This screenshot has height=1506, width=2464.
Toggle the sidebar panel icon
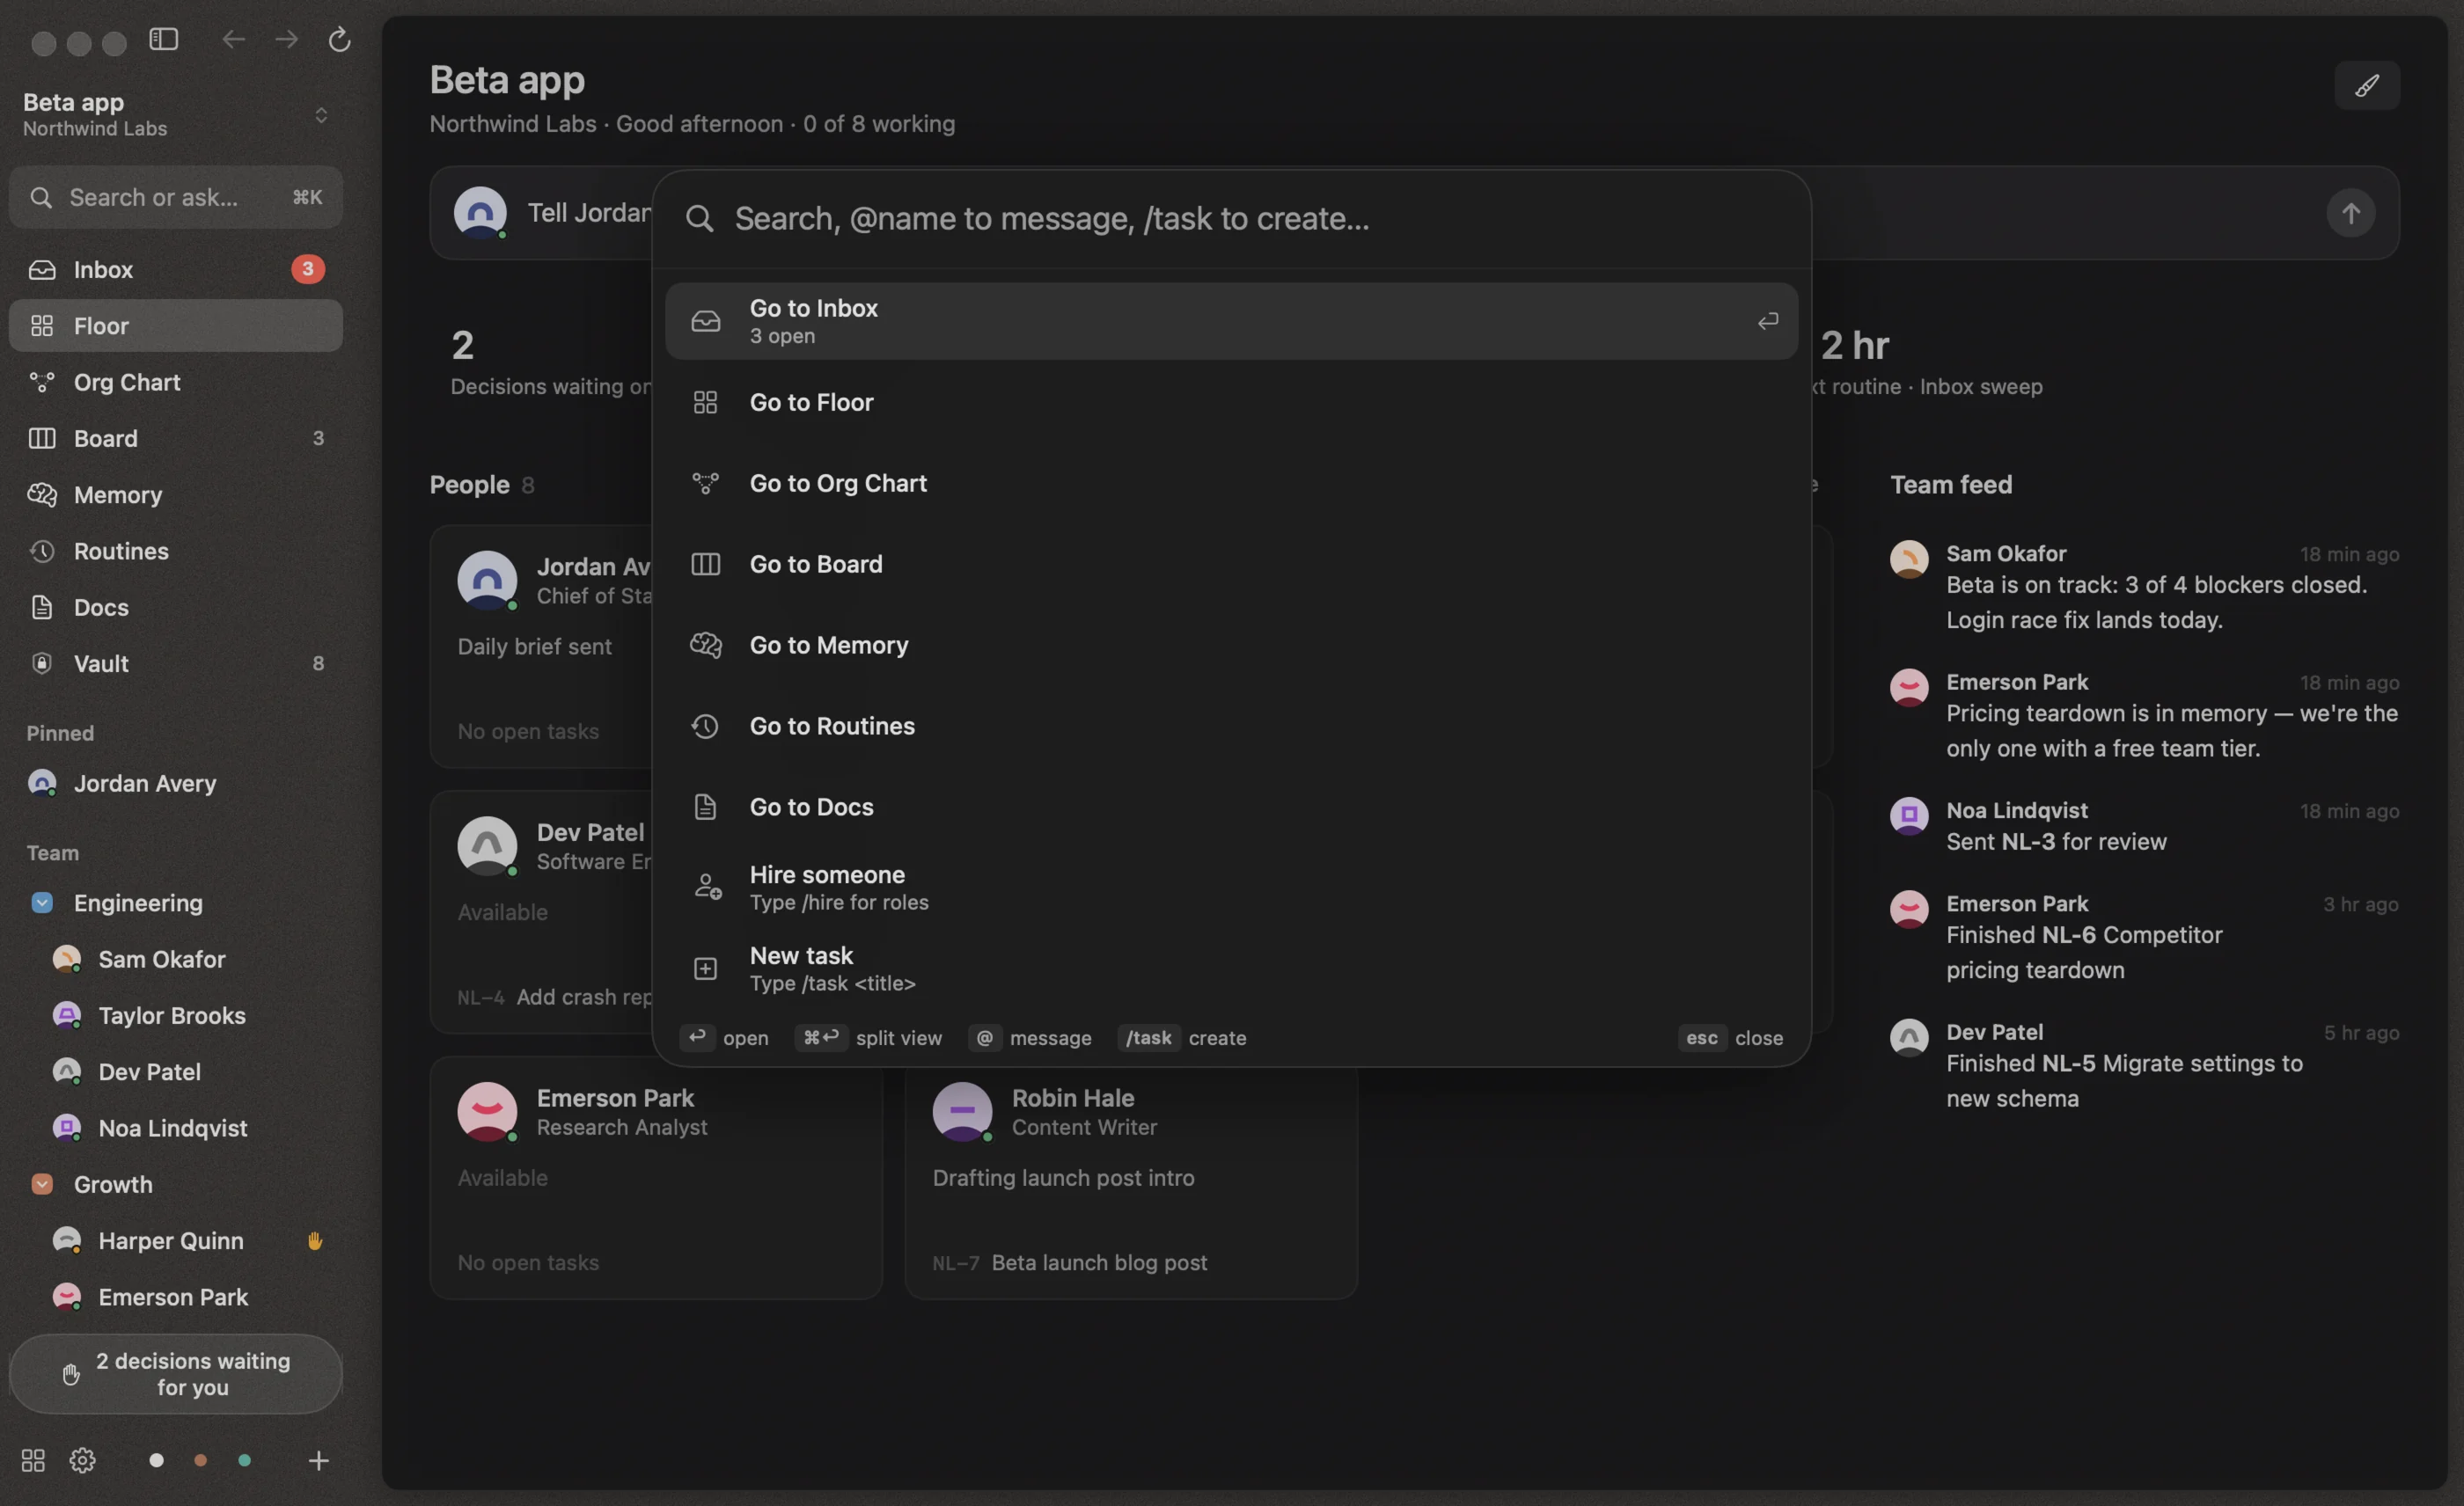coord(164,39)
